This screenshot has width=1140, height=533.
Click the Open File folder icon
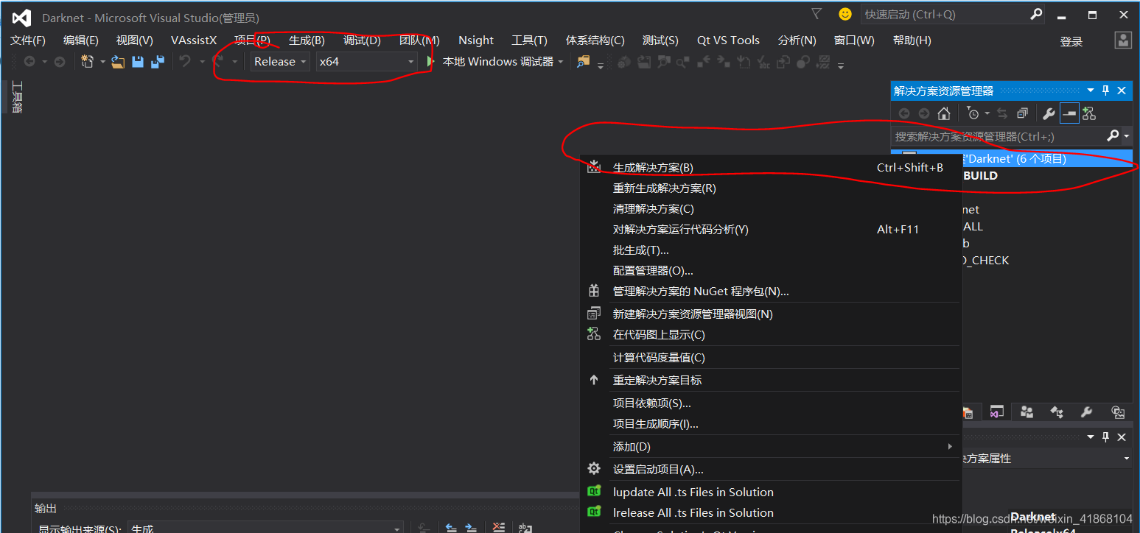point(118,62)
